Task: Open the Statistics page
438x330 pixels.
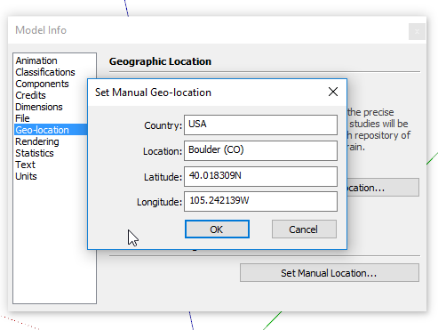Action: point(35,153)
